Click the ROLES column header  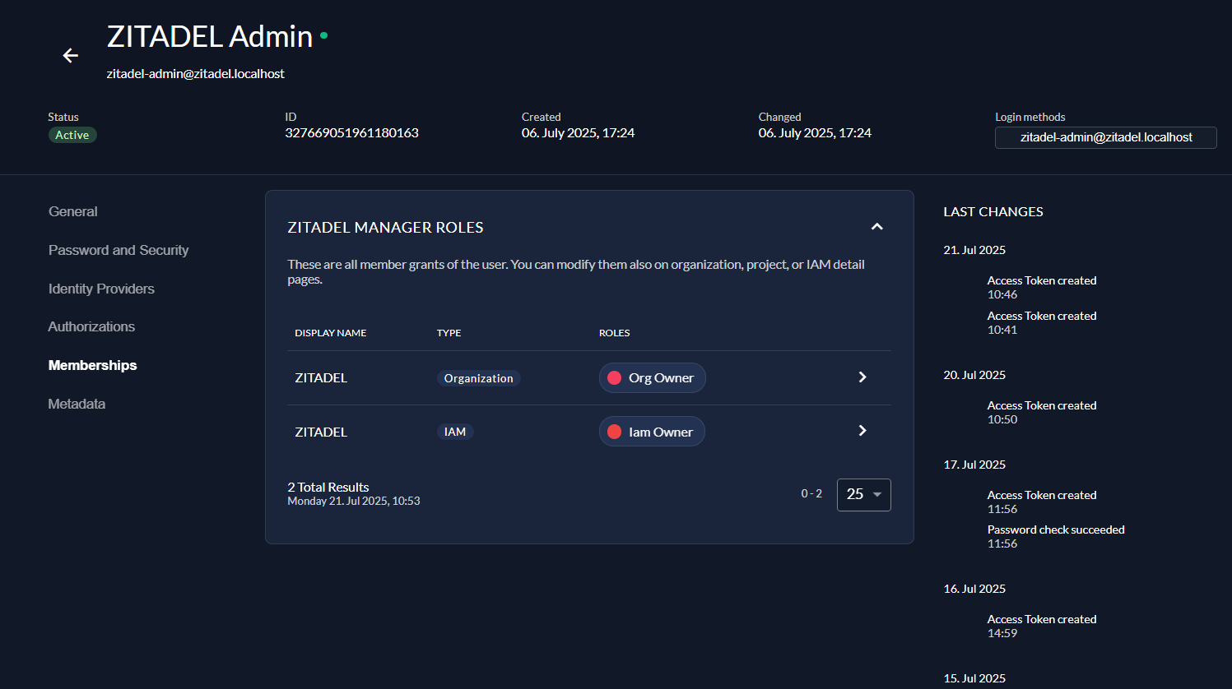point(614,333)
